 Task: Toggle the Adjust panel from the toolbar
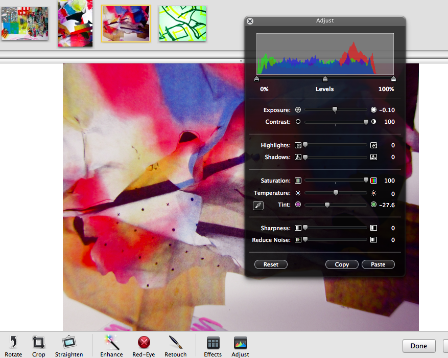pos(240,343)
